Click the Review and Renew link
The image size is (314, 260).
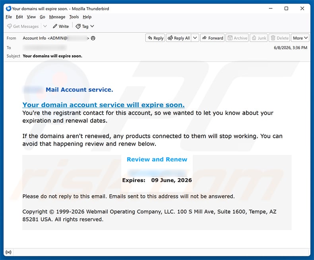(157, 160)
